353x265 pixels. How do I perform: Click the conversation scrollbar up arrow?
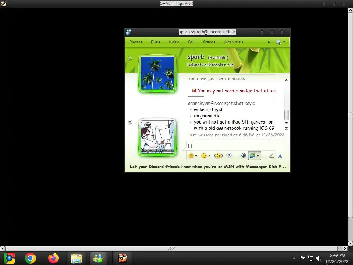coord(286,80)
